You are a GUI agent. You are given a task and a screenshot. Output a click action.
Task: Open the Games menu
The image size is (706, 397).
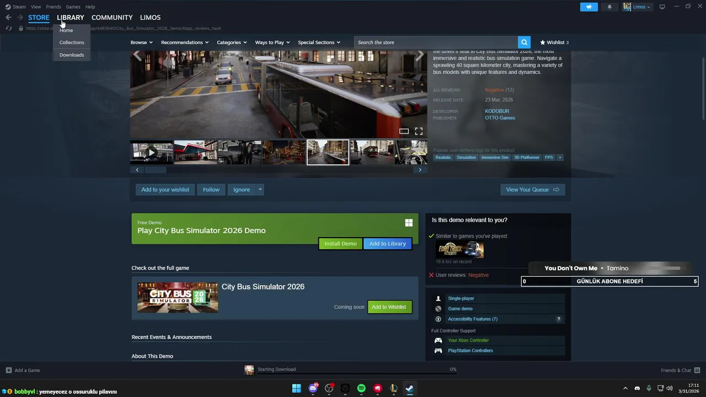coord(73,7)
